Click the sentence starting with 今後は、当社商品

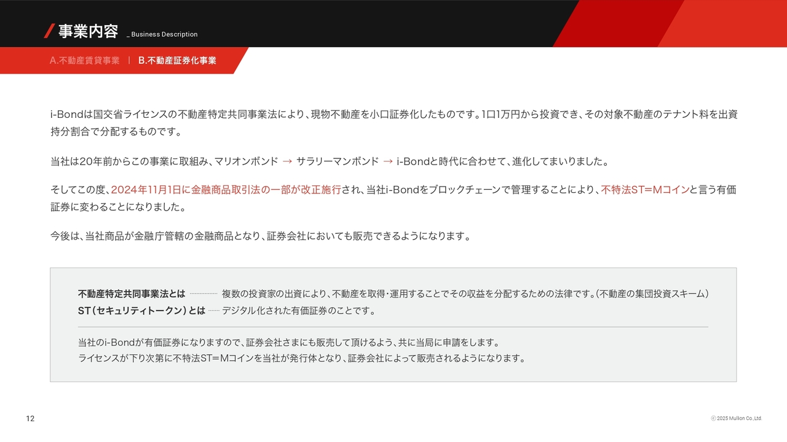click(x=260, y=236)
